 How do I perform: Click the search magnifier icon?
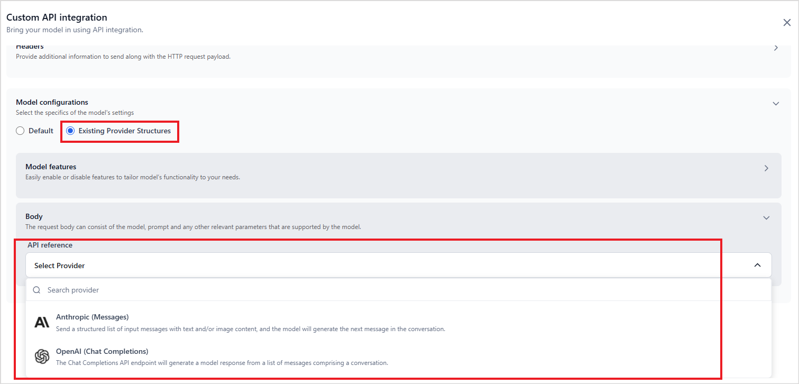click(x=36, y=290)
